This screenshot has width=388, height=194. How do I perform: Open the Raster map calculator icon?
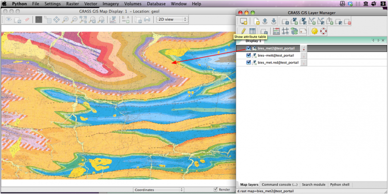click(276, 31)
